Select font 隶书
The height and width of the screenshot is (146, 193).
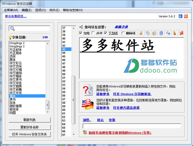point(13,99)
